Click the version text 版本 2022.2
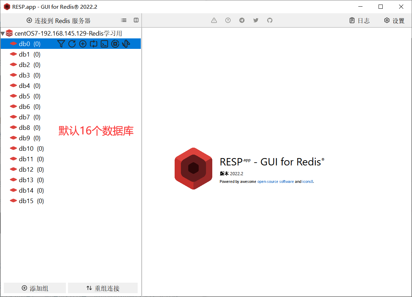The height and width of the screenshot is (297, 412). 231,173
